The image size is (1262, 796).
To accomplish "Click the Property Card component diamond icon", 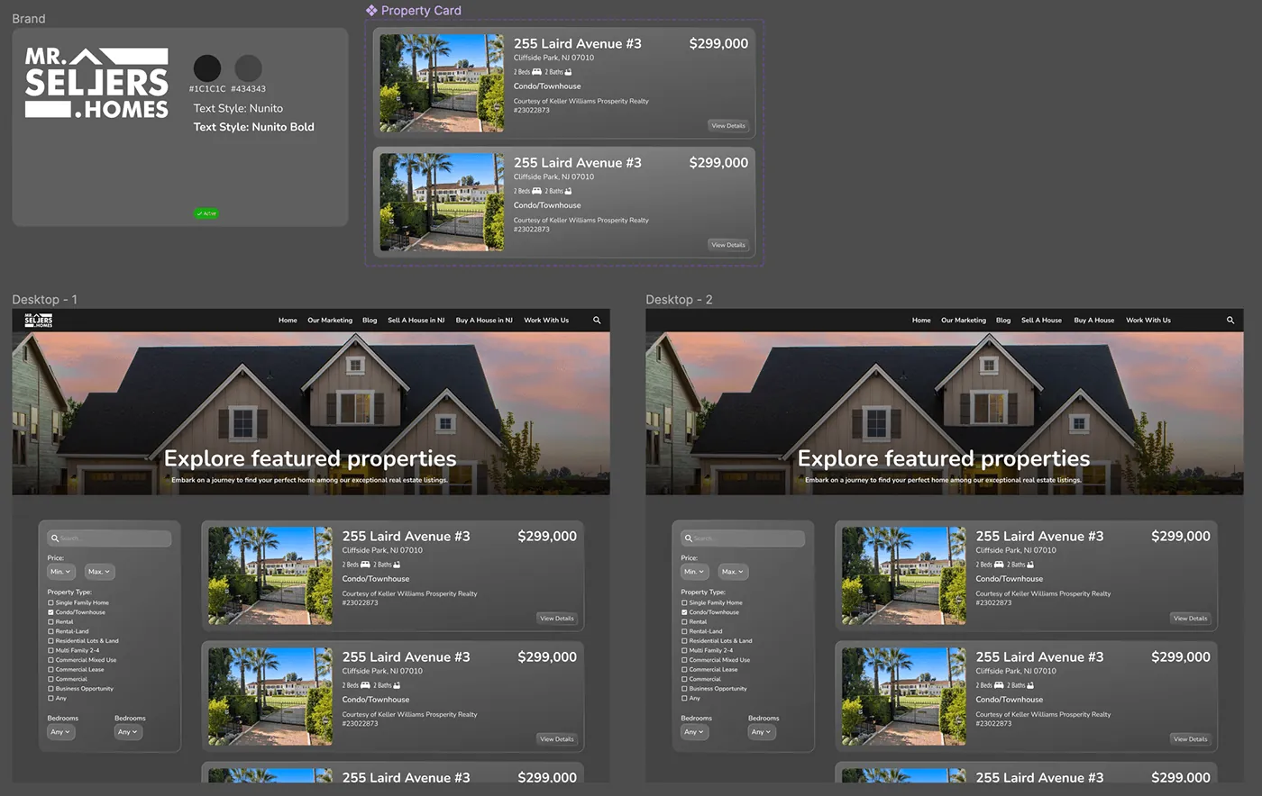I will pos(371,11).
